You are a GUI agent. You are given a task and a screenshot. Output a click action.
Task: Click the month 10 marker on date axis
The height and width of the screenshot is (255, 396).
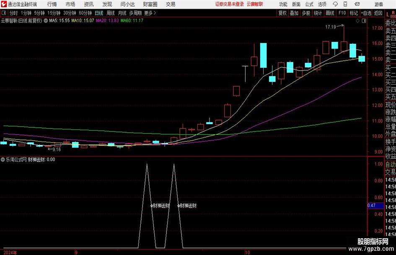(x=248, y=252)
